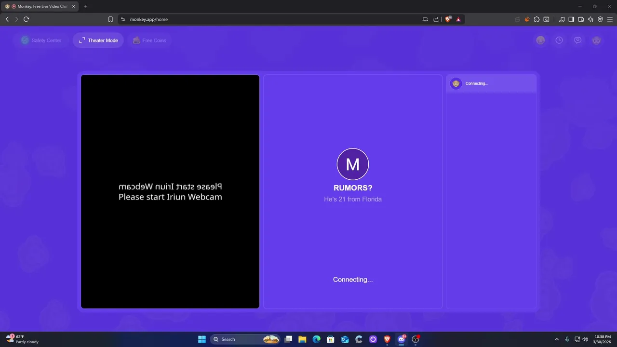Image resolution: width=617 pixels, height=347 pixels.
Task: Open the history clock icon
Action: pyautogui.click(x=559, y=40)
